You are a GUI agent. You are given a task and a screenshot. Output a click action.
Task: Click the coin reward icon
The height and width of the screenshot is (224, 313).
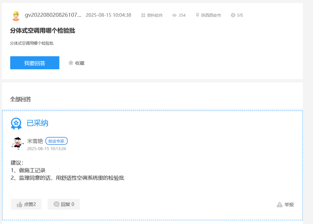click(233, 15)
